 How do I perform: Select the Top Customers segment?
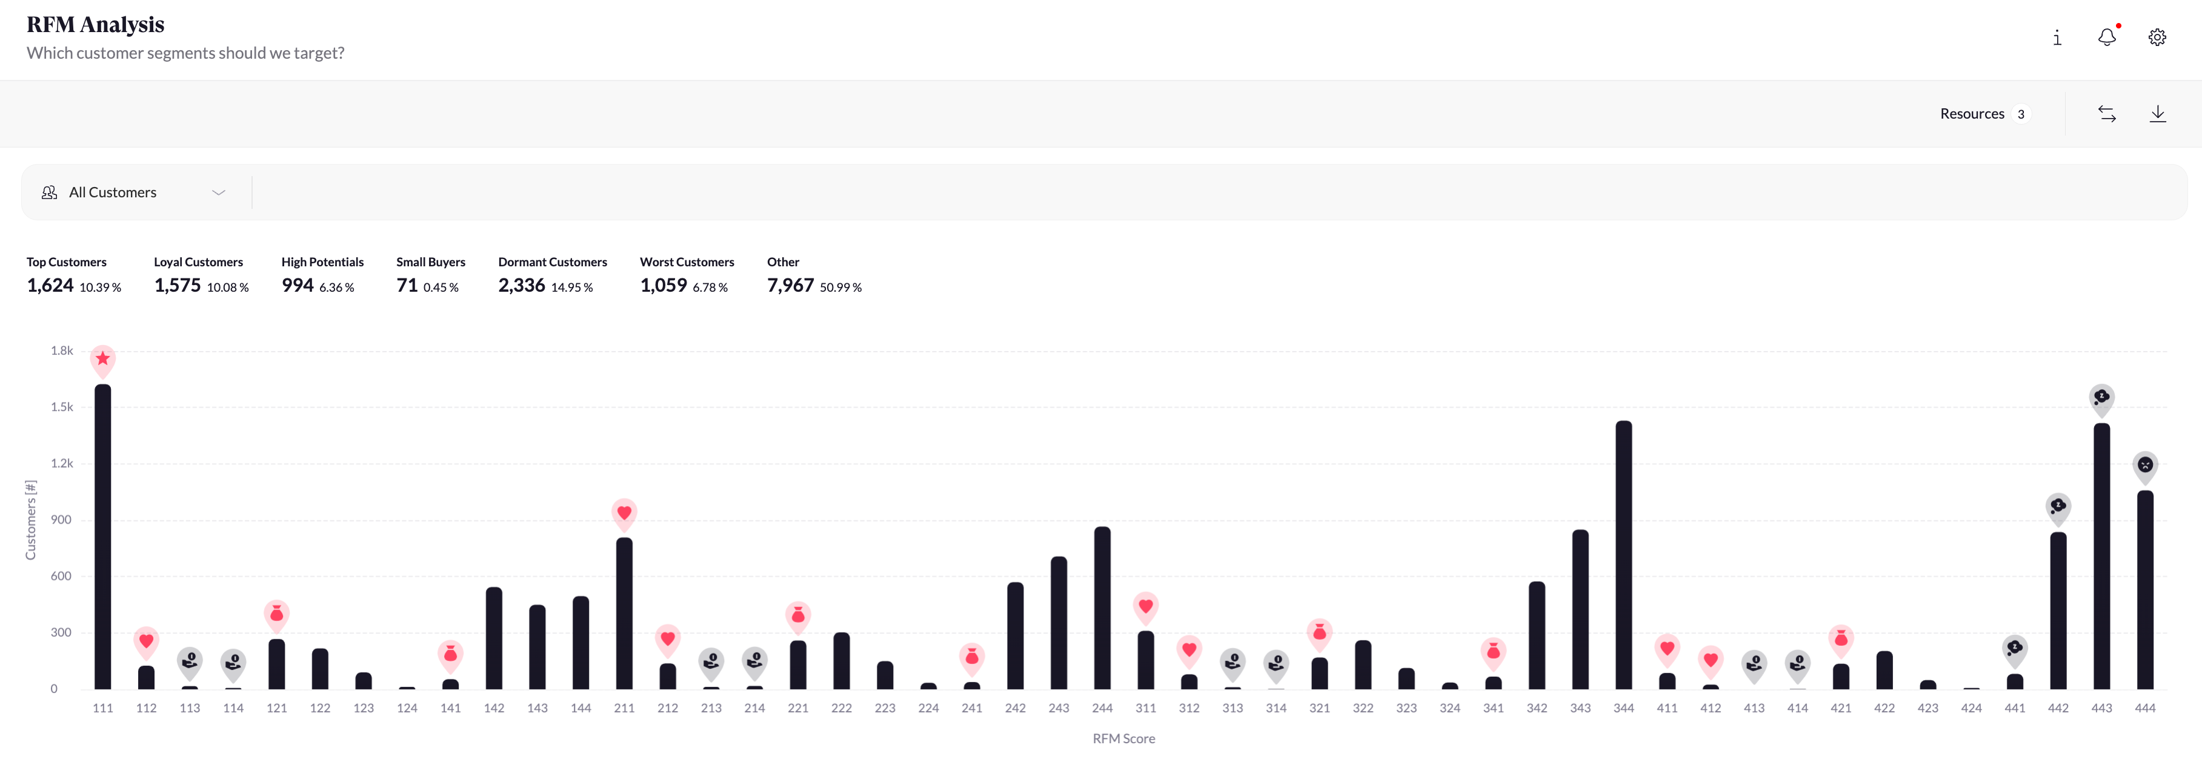[73, 275]
